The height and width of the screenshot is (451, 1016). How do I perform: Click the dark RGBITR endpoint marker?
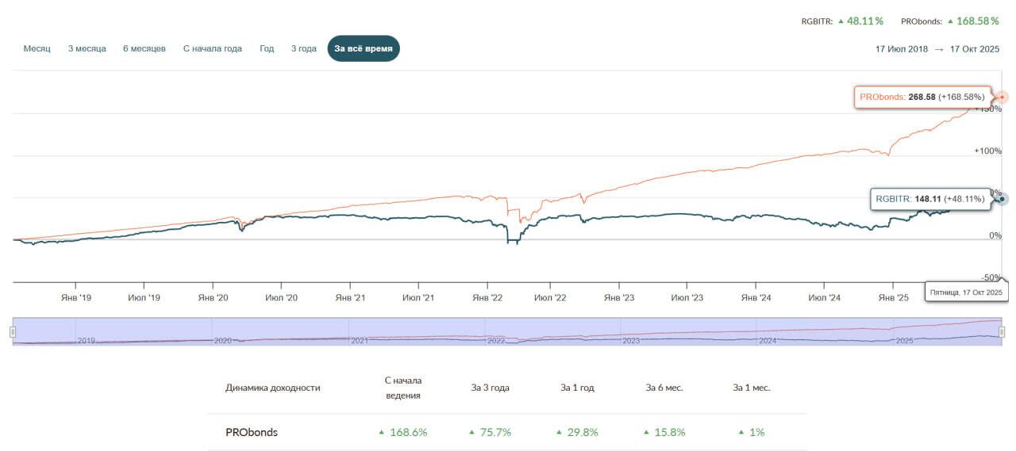click(1003, 199)
